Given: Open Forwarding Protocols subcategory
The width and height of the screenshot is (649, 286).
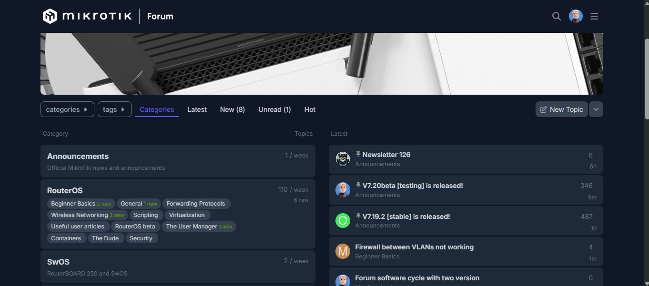Looking at the screenshot, I should [196, 204].
